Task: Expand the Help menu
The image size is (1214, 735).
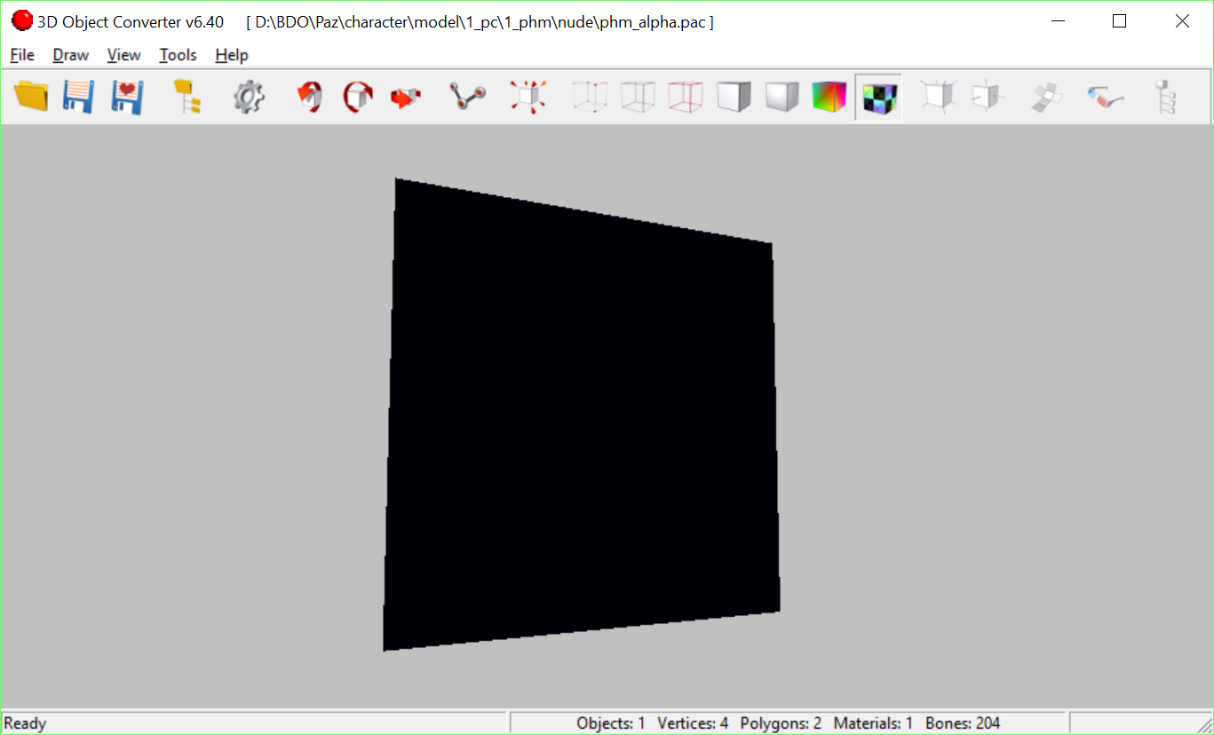Action: (232, 55)
